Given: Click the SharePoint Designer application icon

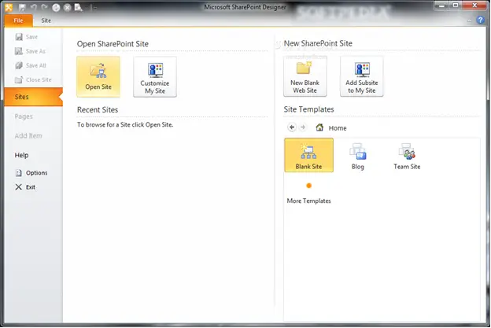Looking at the screenshot, I should 9,7.
